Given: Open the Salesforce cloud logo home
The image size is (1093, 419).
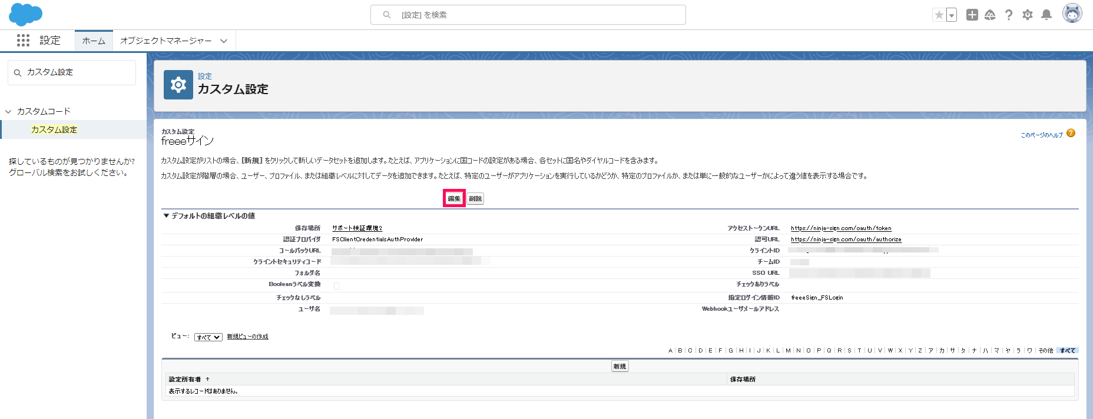Looking at the screenshot, I should click(x=25, y=14).
